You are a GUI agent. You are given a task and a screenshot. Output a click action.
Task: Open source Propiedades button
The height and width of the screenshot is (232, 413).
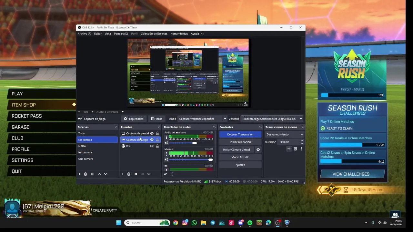[134, 119]
